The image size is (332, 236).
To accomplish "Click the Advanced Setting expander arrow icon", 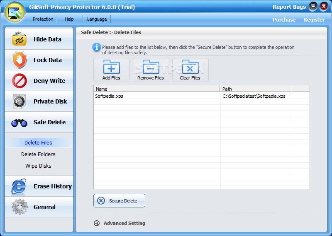I will click(97, 223).
